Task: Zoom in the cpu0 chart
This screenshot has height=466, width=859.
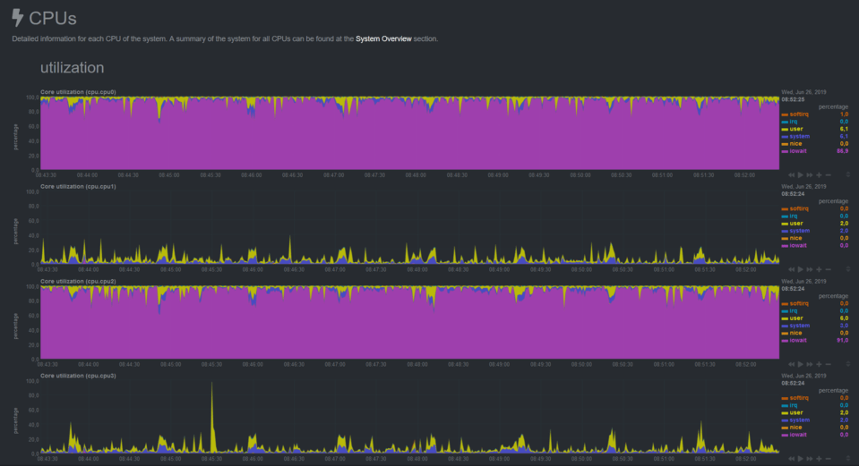Action: [819, 175]
